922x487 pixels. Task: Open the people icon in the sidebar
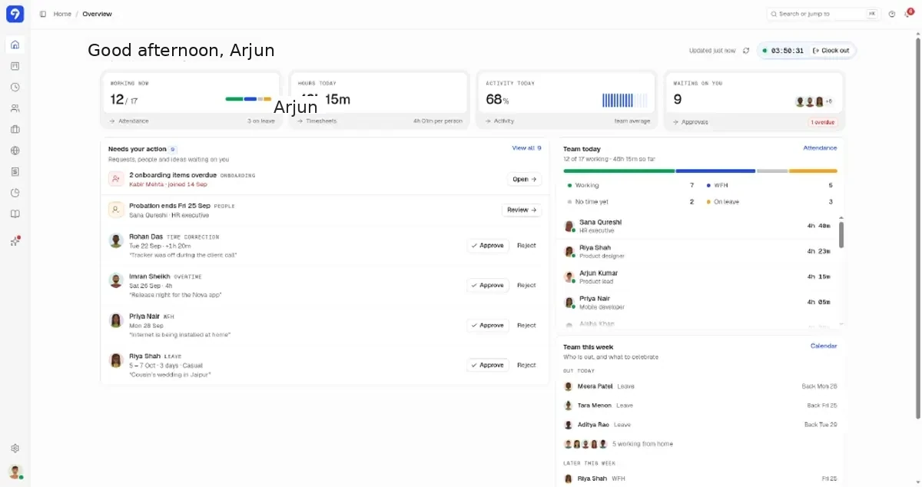(x=15, y=108)
